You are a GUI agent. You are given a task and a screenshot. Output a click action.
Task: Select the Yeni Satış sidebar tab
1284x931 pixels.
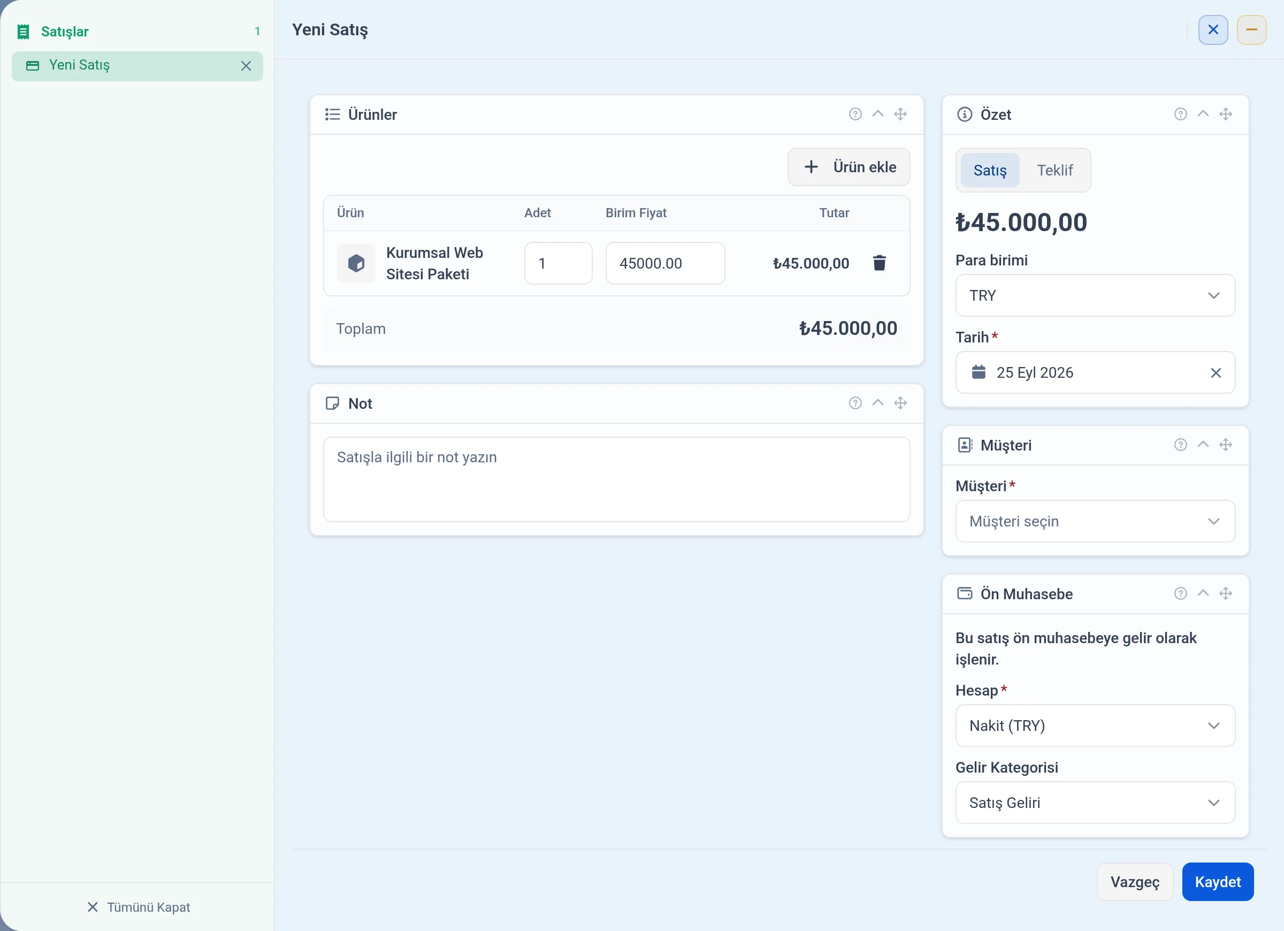click(x=137, y=66)
